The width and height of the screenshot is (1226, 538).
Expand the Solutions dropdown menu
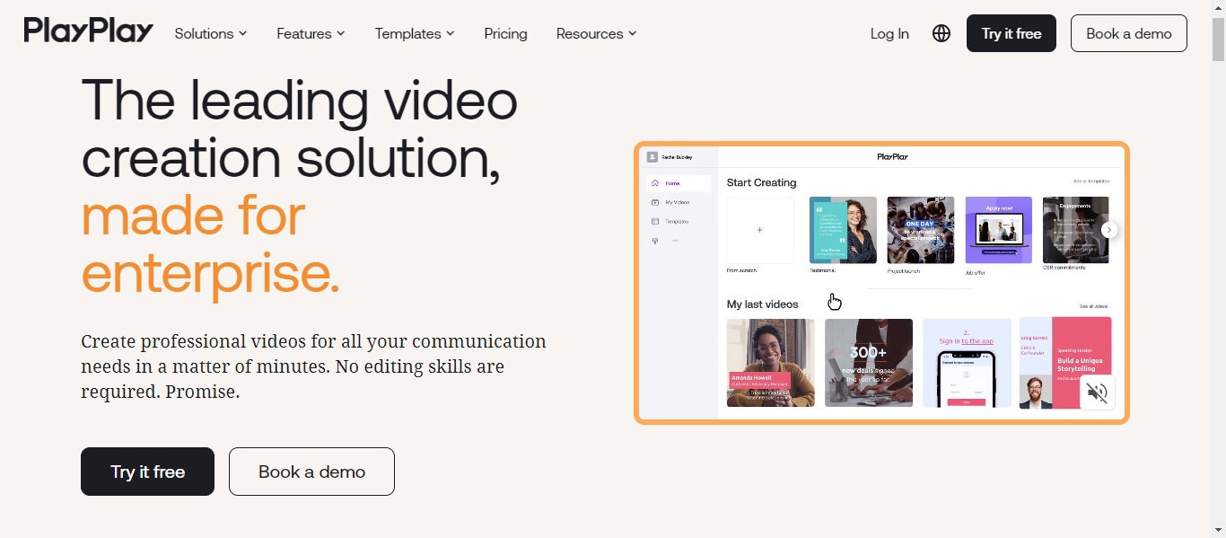[x=211, y=33]
